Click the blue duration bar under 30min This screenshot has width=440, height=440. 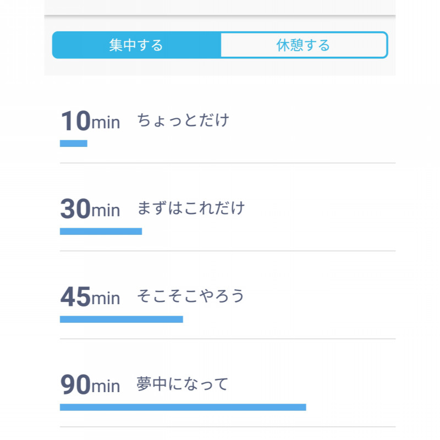pyautogui.click(x=101, y=231)
